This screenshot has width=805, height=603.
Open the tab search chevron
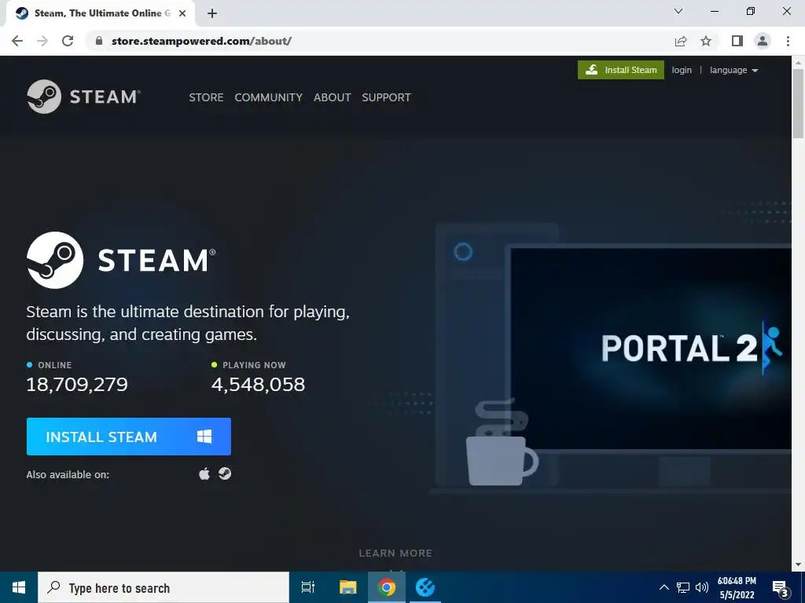(678, 11)
